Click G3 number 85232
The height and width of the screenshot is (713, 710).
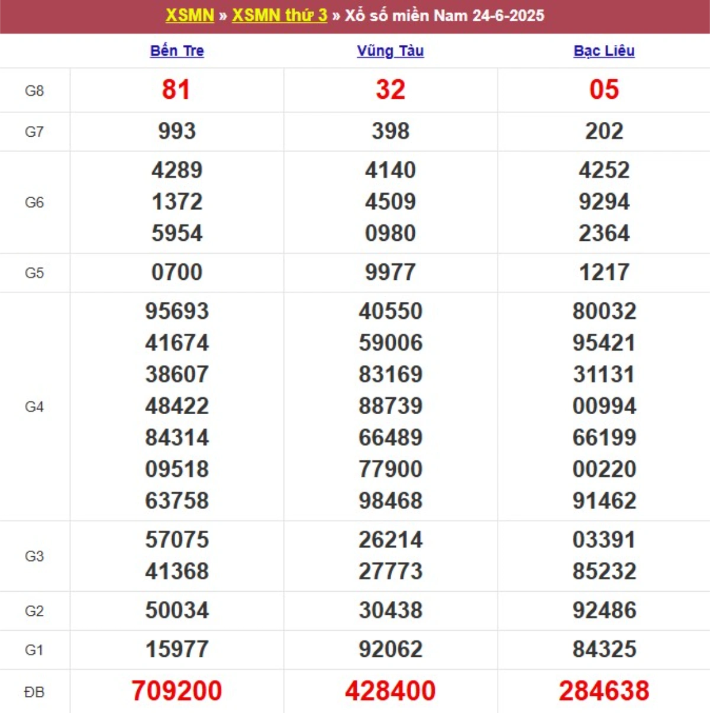pos(604,572)
